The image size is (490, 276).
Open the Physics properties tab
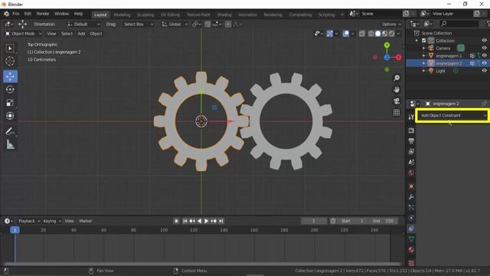(x=411, y=218)
